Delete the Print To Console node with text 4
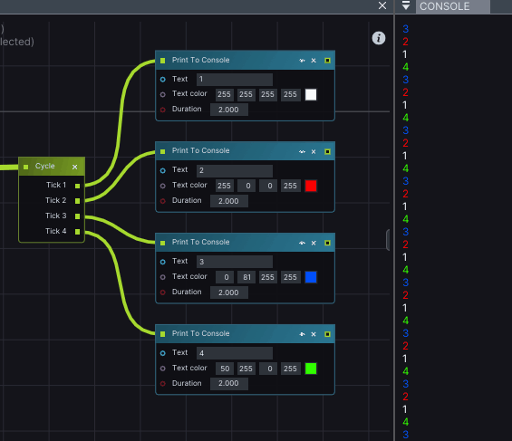512x441 pixels. tap(314, 334)
